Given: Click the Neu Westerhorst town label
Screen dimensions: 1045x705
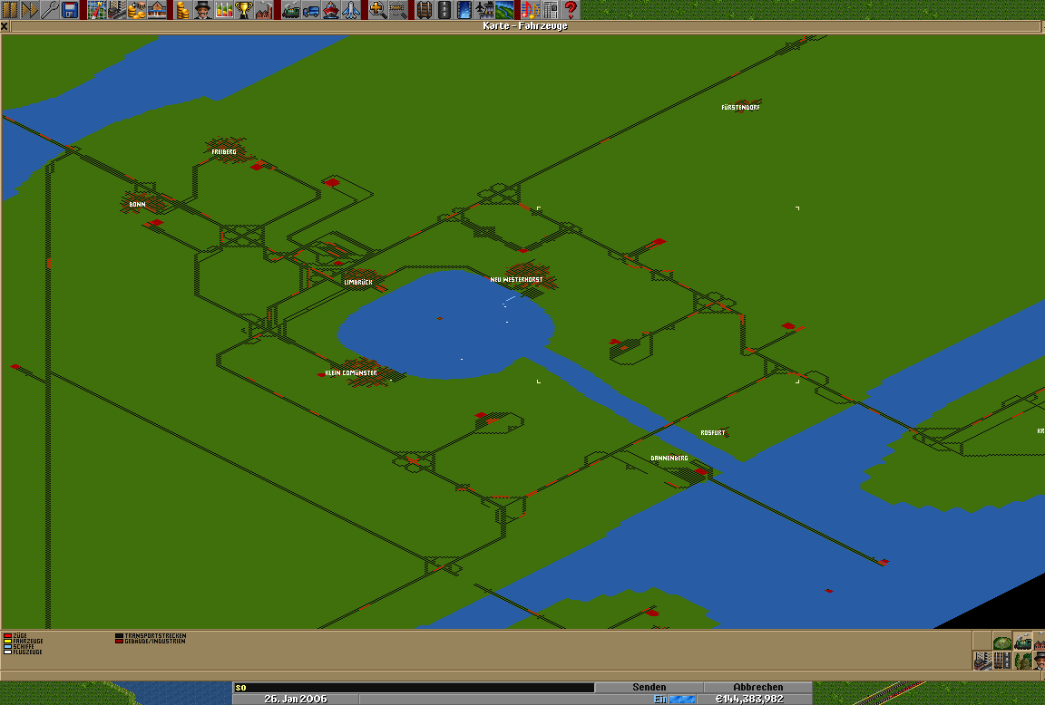Looking at the screenshot, I should [516, 280].
